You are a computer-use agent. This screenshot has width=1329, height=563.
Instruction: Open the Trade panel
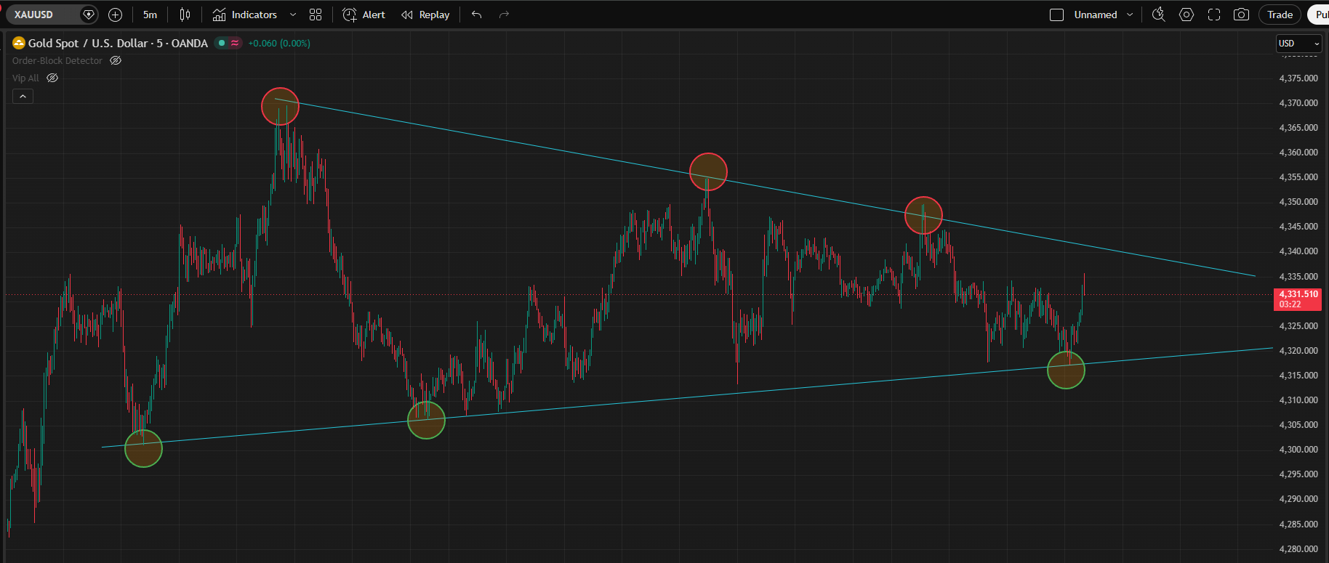(1280, 15)
